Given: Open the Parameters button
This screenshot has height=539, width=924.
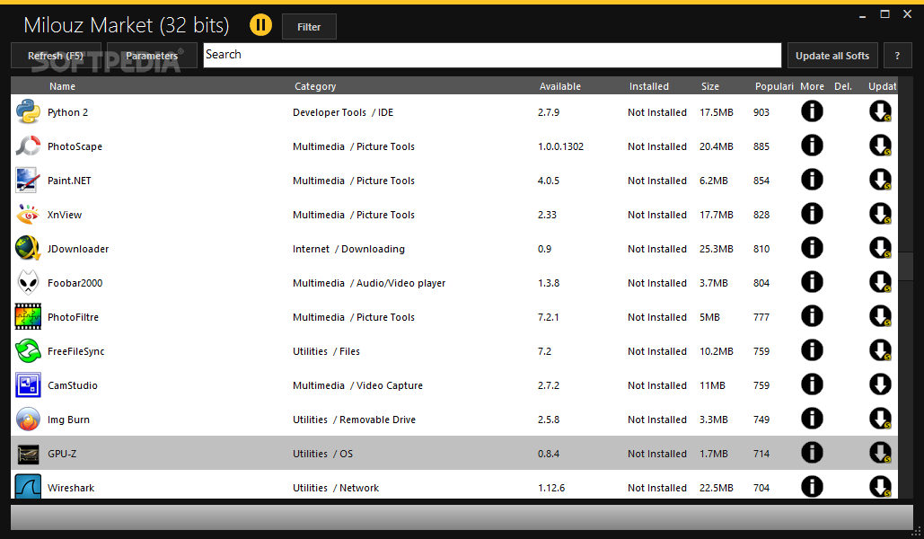Looking at the screenshot, I should [x=152, y=56].
